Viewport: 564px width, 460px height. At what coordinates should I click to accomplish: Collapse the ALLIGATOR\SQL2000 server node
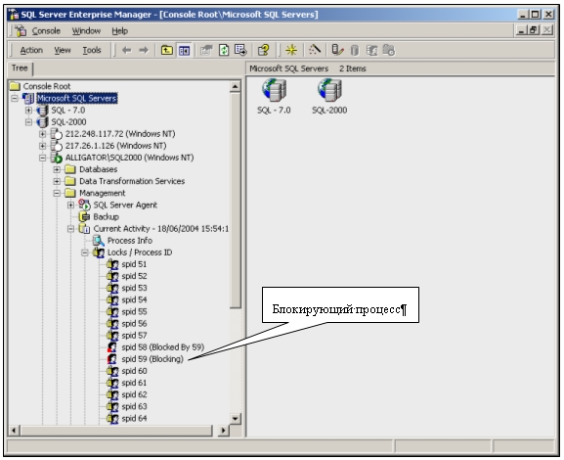42,158
